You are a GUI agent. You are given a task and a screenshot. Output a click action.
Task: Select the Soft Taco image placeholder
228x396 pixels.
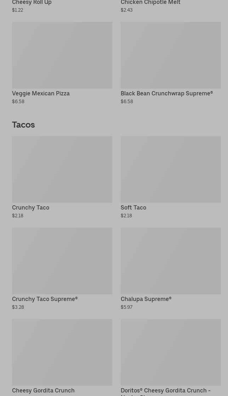tap(171, 169)
